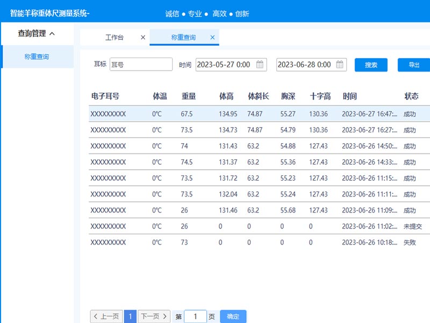
Task: Open calendar picker for start date
Action: pos(260,65)
